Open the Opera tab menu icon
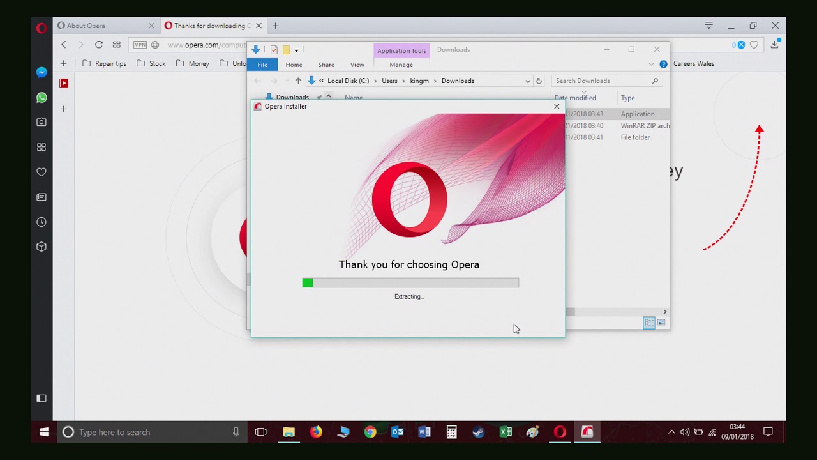The height and width of the screenshot is (460, 817). click(x=708, y=26)
